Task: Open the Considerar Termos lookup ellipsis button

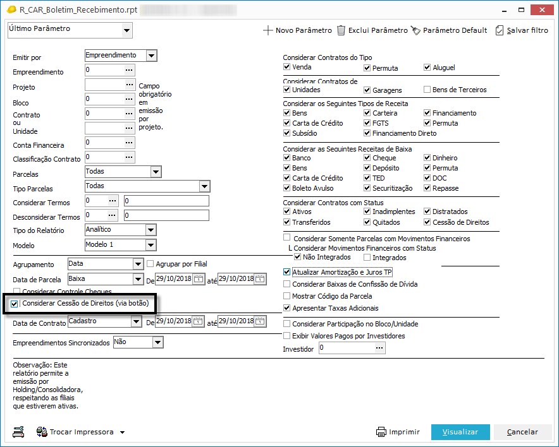Action: pyautogui.click(x=113, y=201)
